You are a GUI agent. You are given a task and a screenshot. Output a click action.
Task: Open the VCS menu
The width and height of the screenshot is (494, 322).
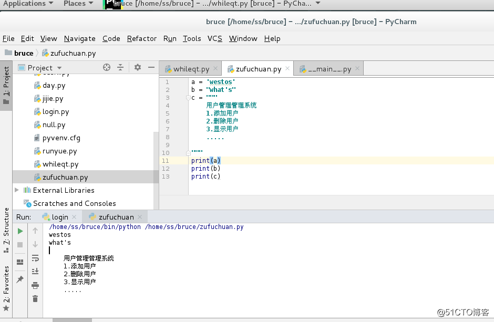[215, 38]
